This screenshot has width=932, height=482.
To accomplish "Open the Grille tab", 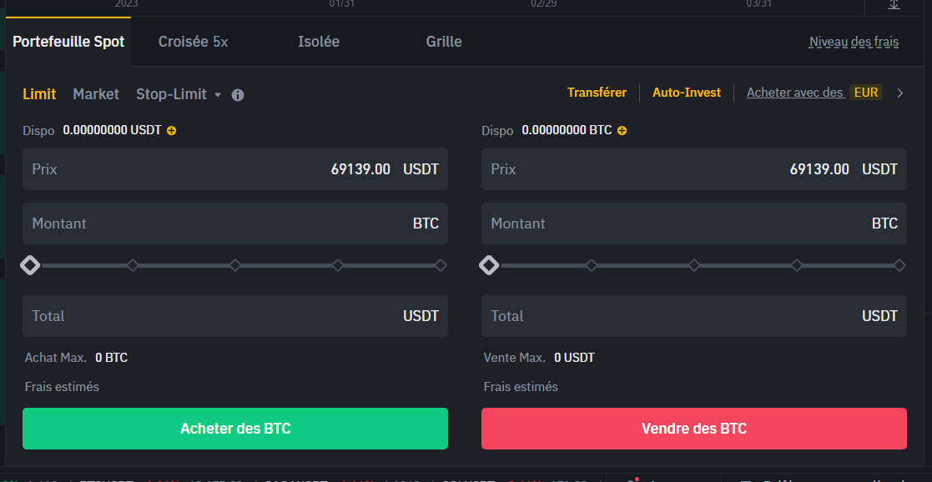I will [444, 42].
